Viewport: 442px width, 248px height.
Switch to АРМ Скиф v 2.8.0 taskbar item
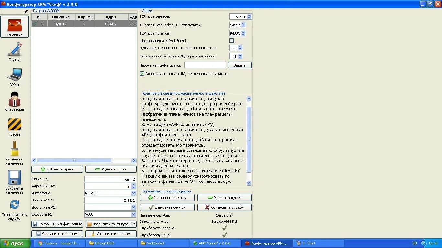click(x=215, y=243)
